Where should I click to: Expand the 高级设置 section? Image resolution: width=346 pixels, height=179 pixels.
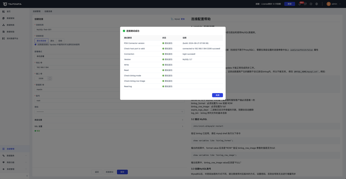tap(109, 120)
